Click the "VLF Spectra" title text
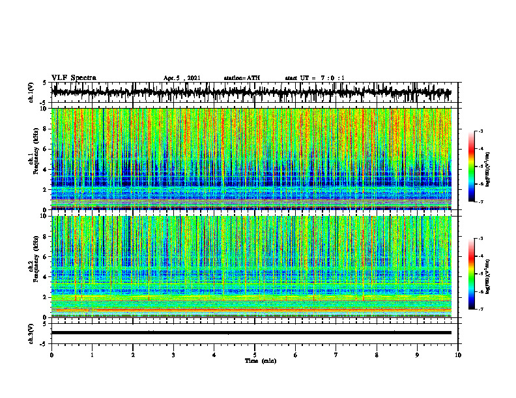Viewport: 516px width, 398px height. tap(74, 78)
